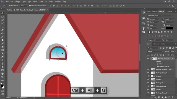This screenshot has width=177, height=99.
Task: Select the Shape 2 layer thumbnail
Action: 153,90
